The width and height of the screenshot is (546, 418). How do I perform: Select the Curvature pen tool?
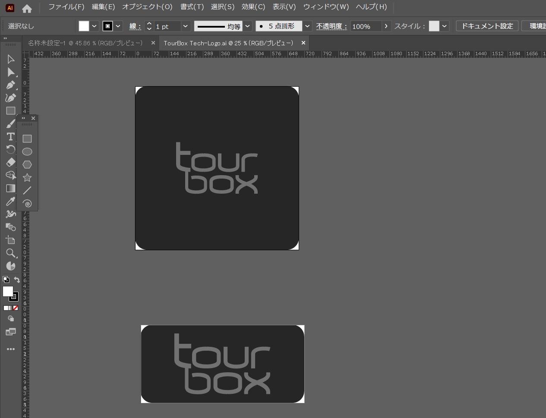tap(11, 98)
